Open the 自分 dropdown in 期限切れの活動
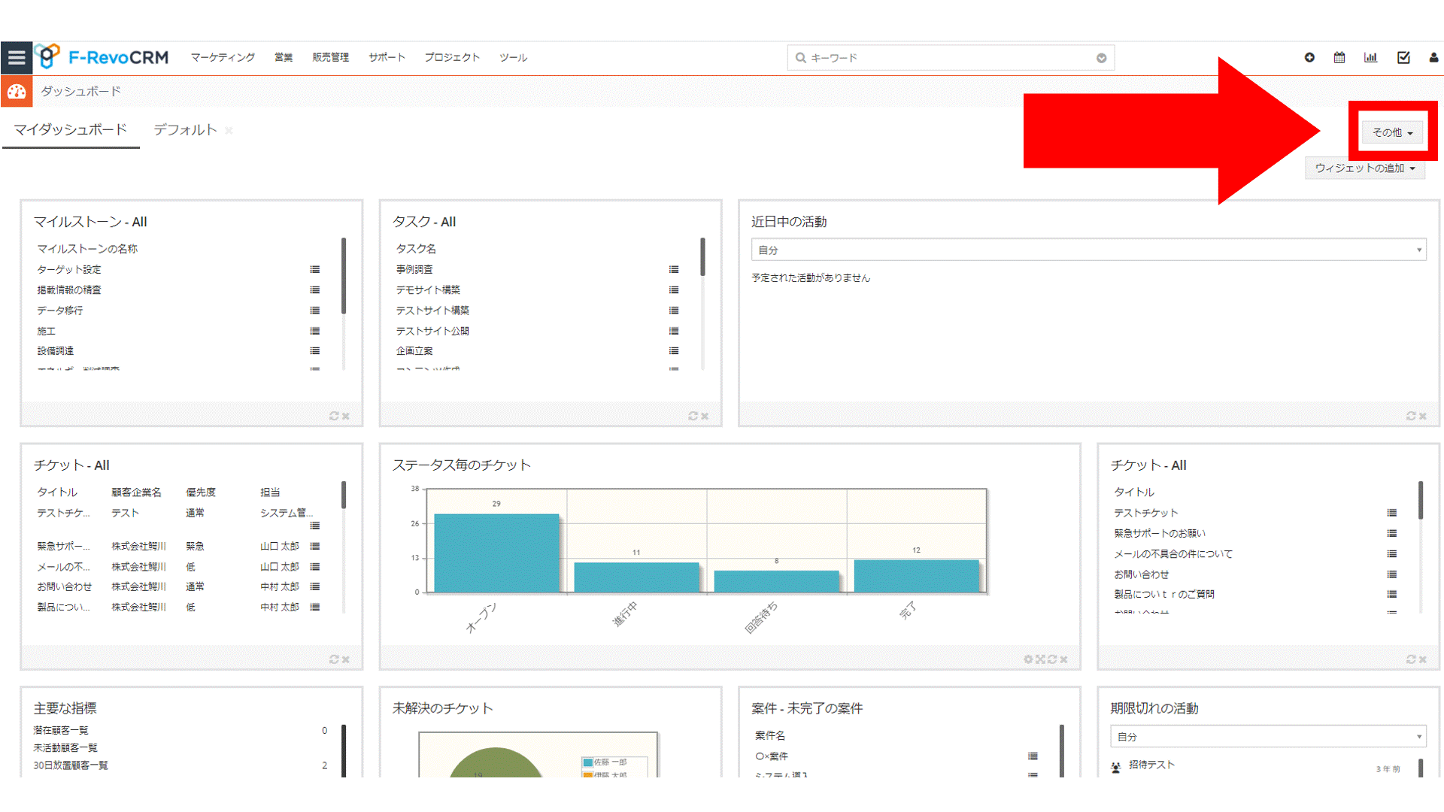Image resolution: width=1444 pixels, height=812 pixels. 1268,737
